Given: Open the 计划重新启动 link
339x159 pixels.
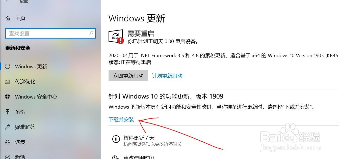Looking at the screenshot, I should point(167,76).
